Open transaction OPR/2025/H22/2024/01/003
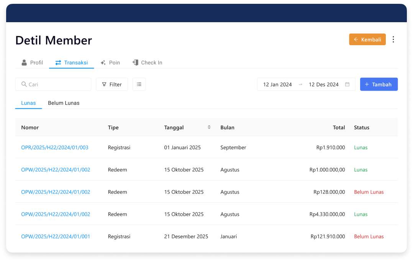This screenshot has width=413, height=261. click(x=55, y=147)
